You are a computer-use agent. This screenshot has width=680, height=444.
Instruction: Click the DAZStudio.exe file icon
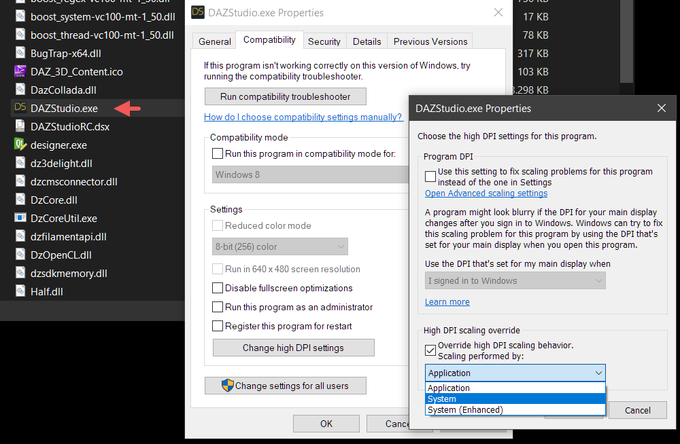(20, 107)
